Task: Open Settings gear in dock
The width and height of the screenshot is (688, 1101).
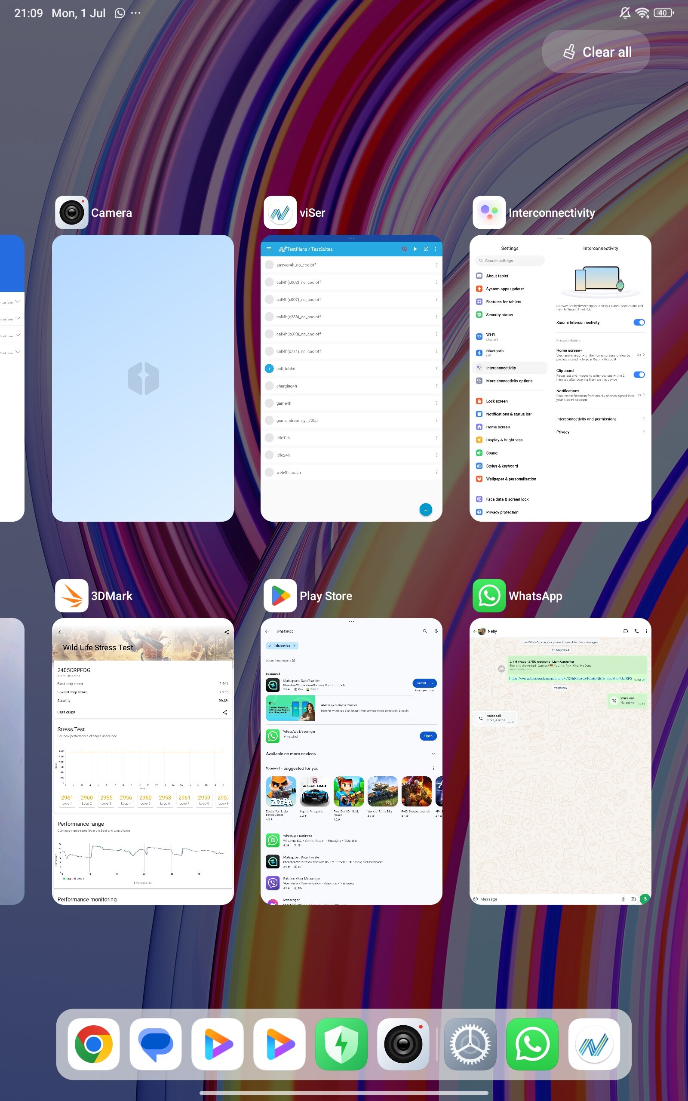Action: click(x=470, y=1044)
